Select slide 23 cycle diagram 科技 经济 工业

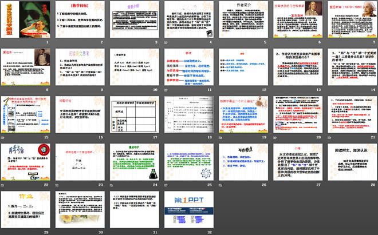[80, 162]
